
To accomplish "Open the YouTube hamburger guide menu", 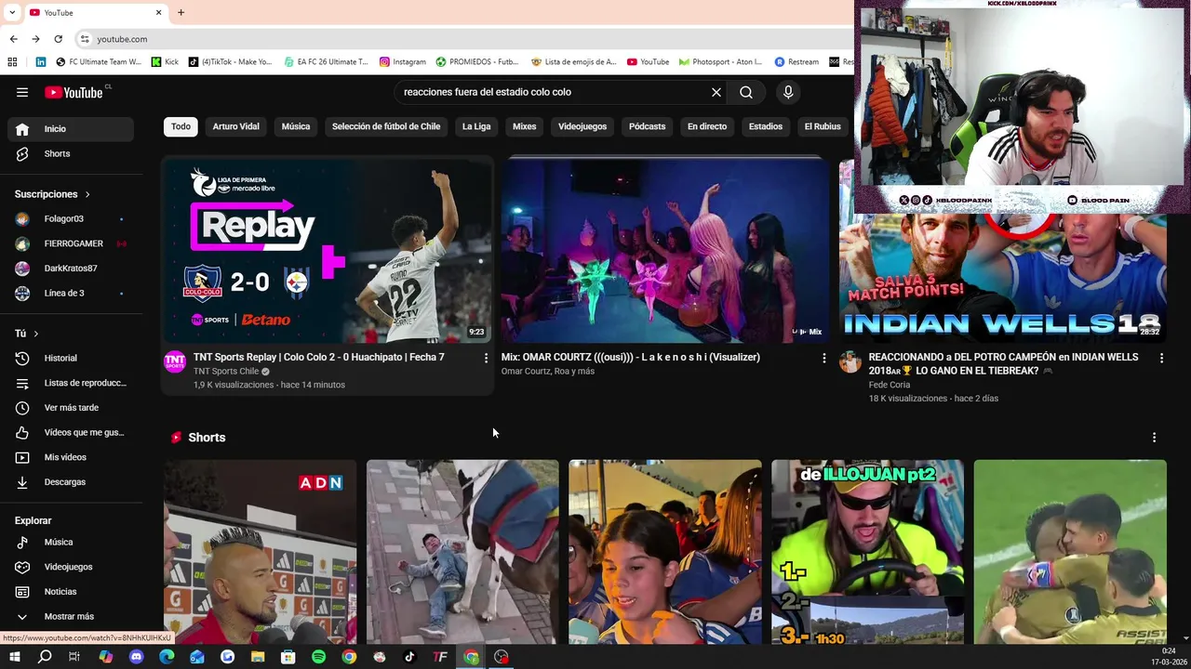I will (22, 92).
